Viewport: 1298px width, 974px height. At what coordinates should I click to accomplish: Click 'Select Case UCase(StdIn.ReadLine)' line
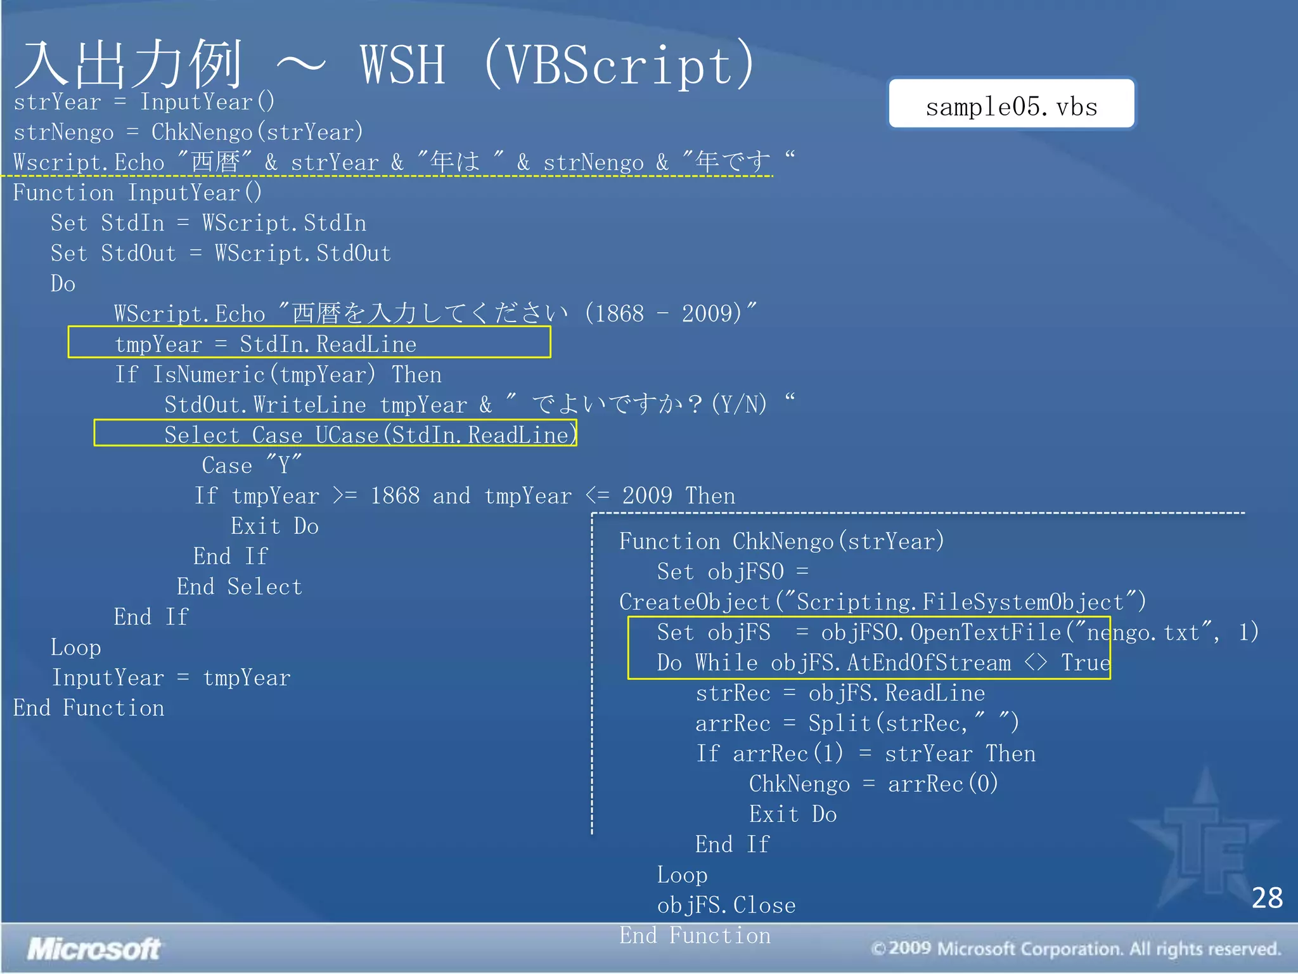371,434
